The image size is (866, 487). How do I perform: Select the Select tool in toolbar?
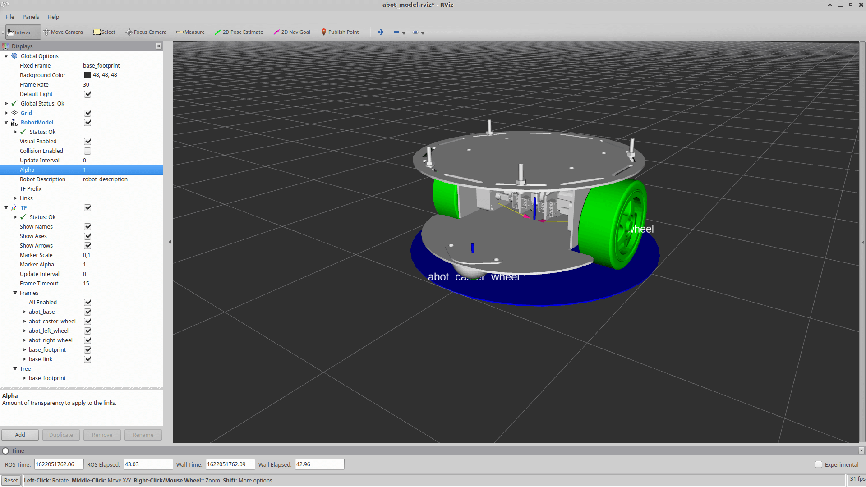[x=104, y=32]
